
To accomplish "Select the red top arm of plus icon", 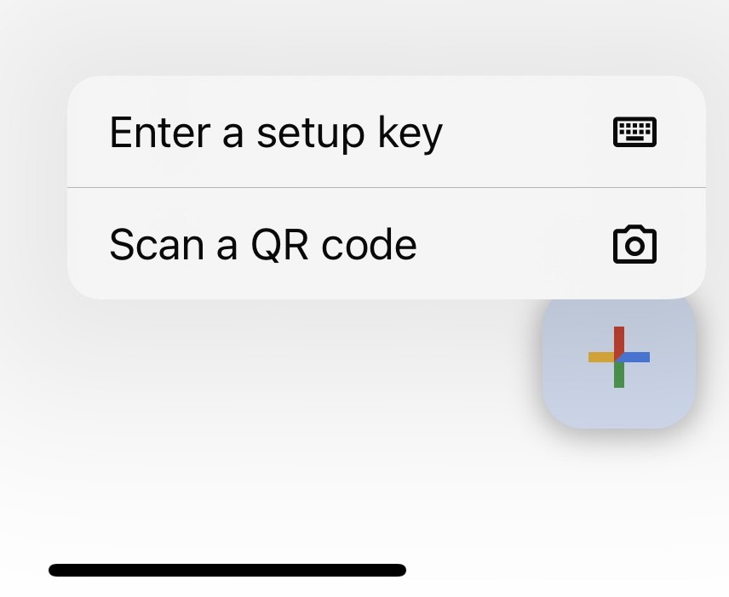I will tap(619, 341).
